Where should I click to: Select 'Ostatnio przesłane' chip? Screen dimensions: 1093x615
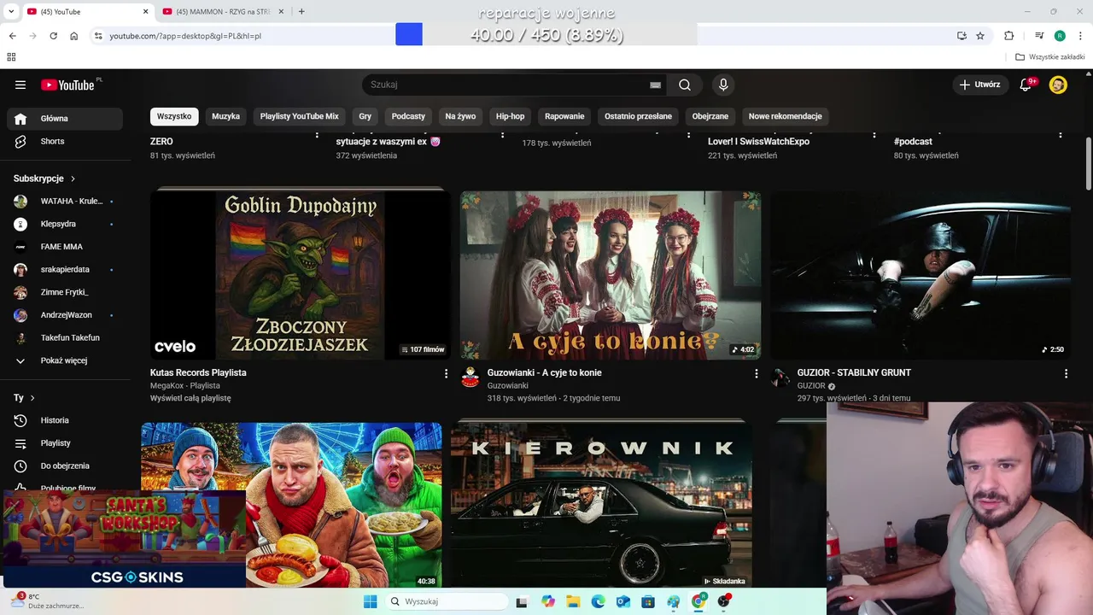point(638,116)
